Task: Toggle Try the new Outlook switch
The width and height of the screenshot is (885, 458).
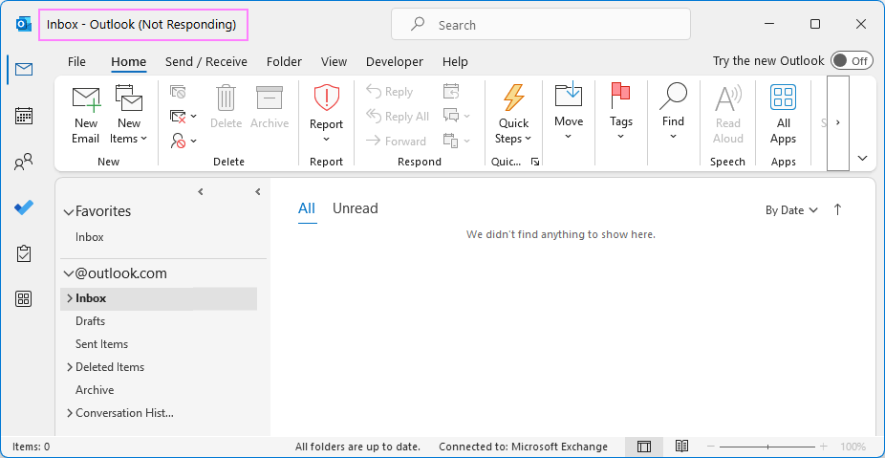Action: click(852, 61)
